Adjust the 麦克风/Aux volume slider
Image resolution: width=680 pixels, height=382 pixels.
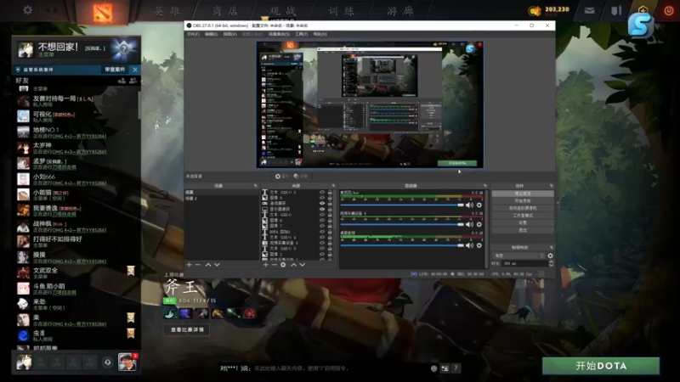[402, 205]
